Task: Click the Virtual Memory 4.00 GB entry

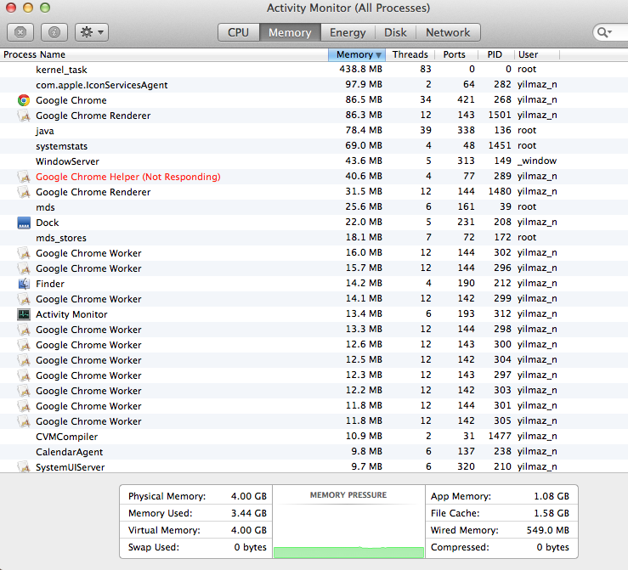Action: tap(197, 530)
